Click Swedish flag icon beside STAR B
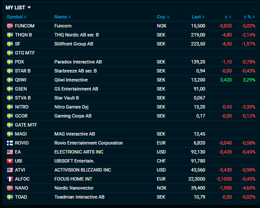Viewport: 260px width, 208px height. (10, 71)
